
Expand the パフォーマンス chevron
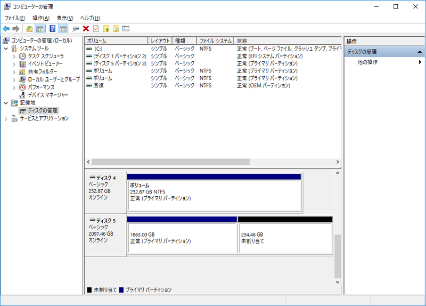[14, 87]
